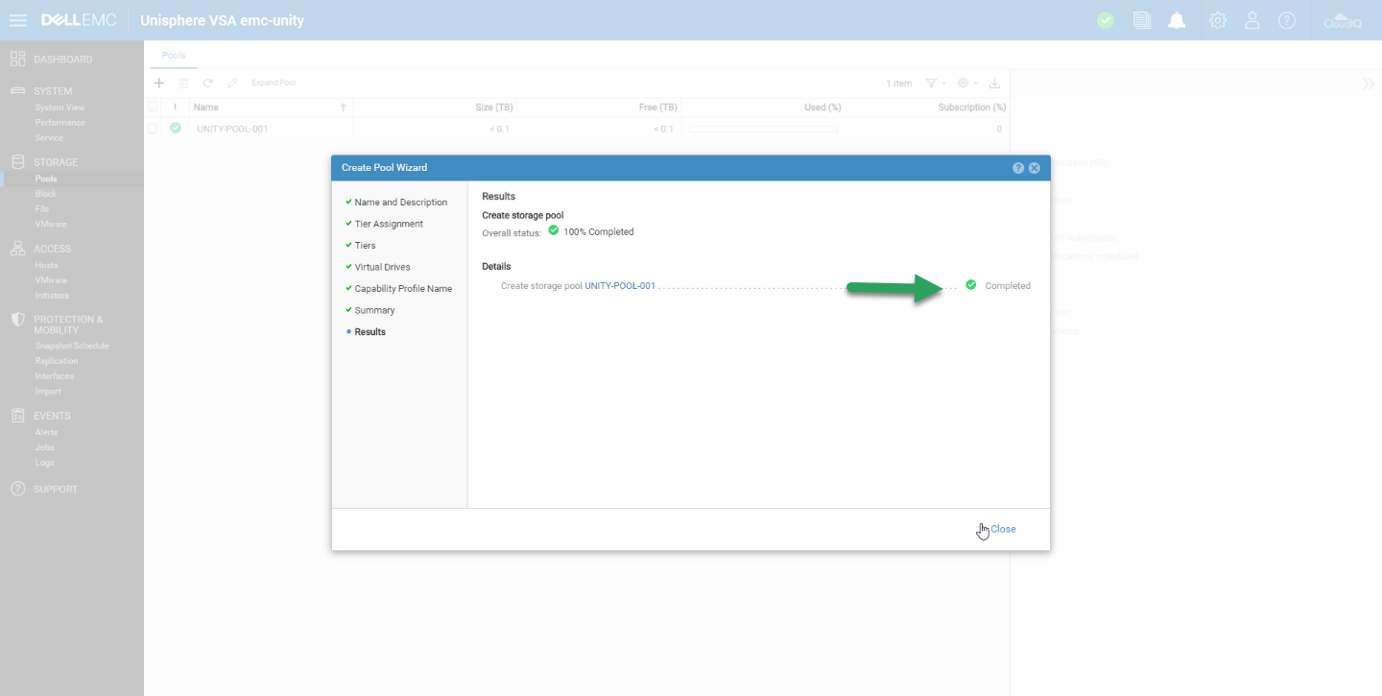Viewport: 1382px width, 696px height.
Task: Sort by Name column ascending arrow
Action: (x=344, y=108)
